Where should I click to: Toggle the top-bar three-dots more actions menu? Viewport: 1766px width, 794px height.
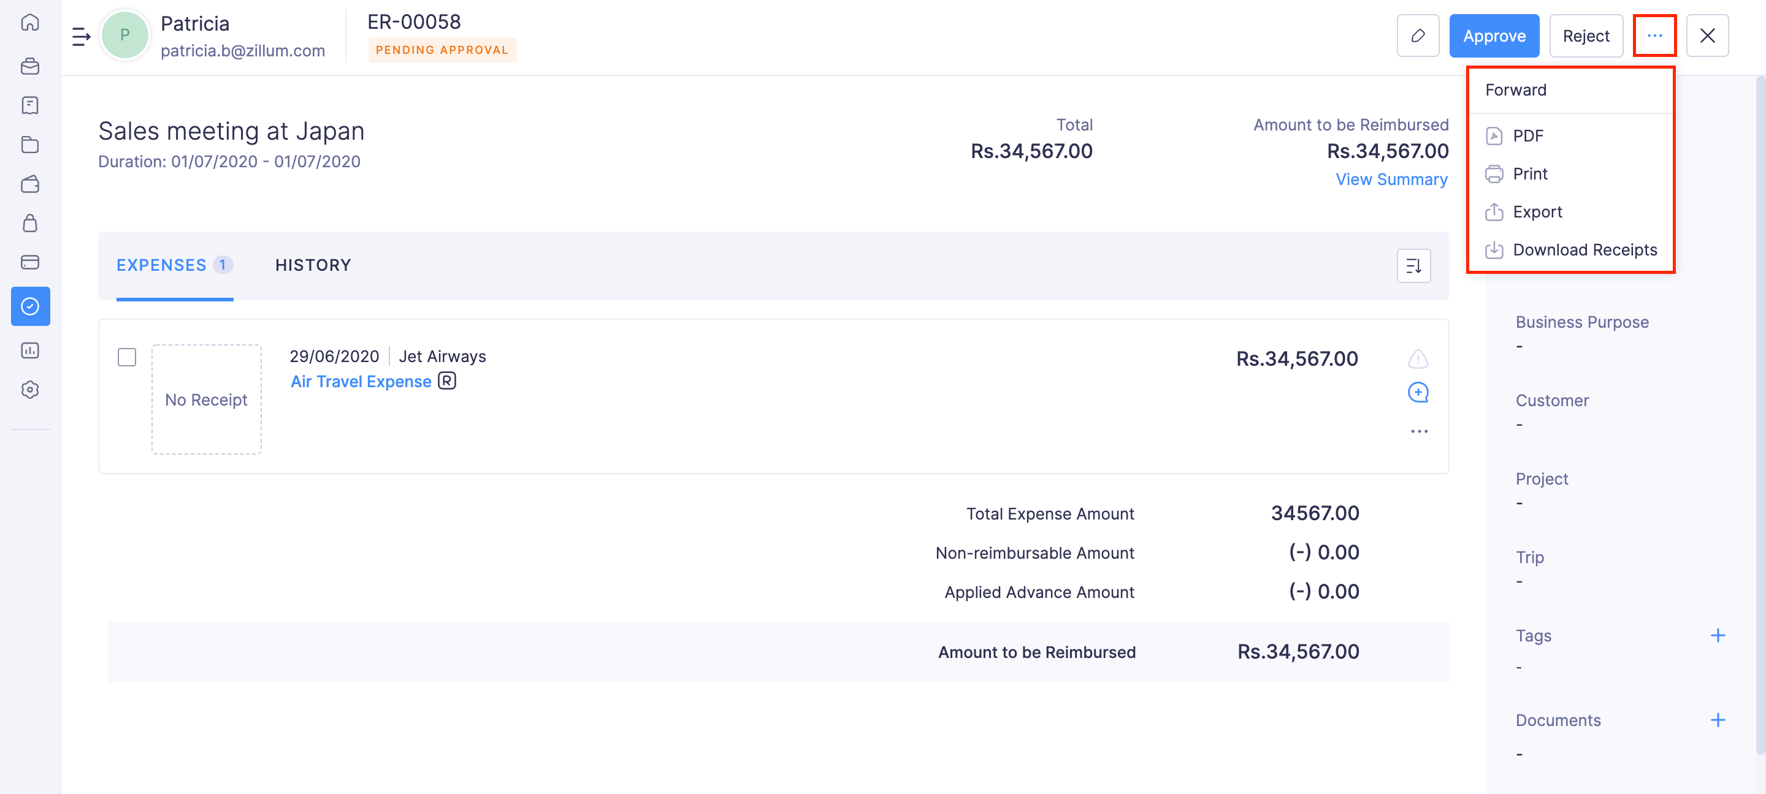1654,36
